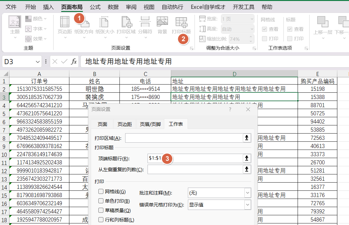This screenshot has width=349, height=225.
Task: Select row 2 header
Action: coord(4,89)
